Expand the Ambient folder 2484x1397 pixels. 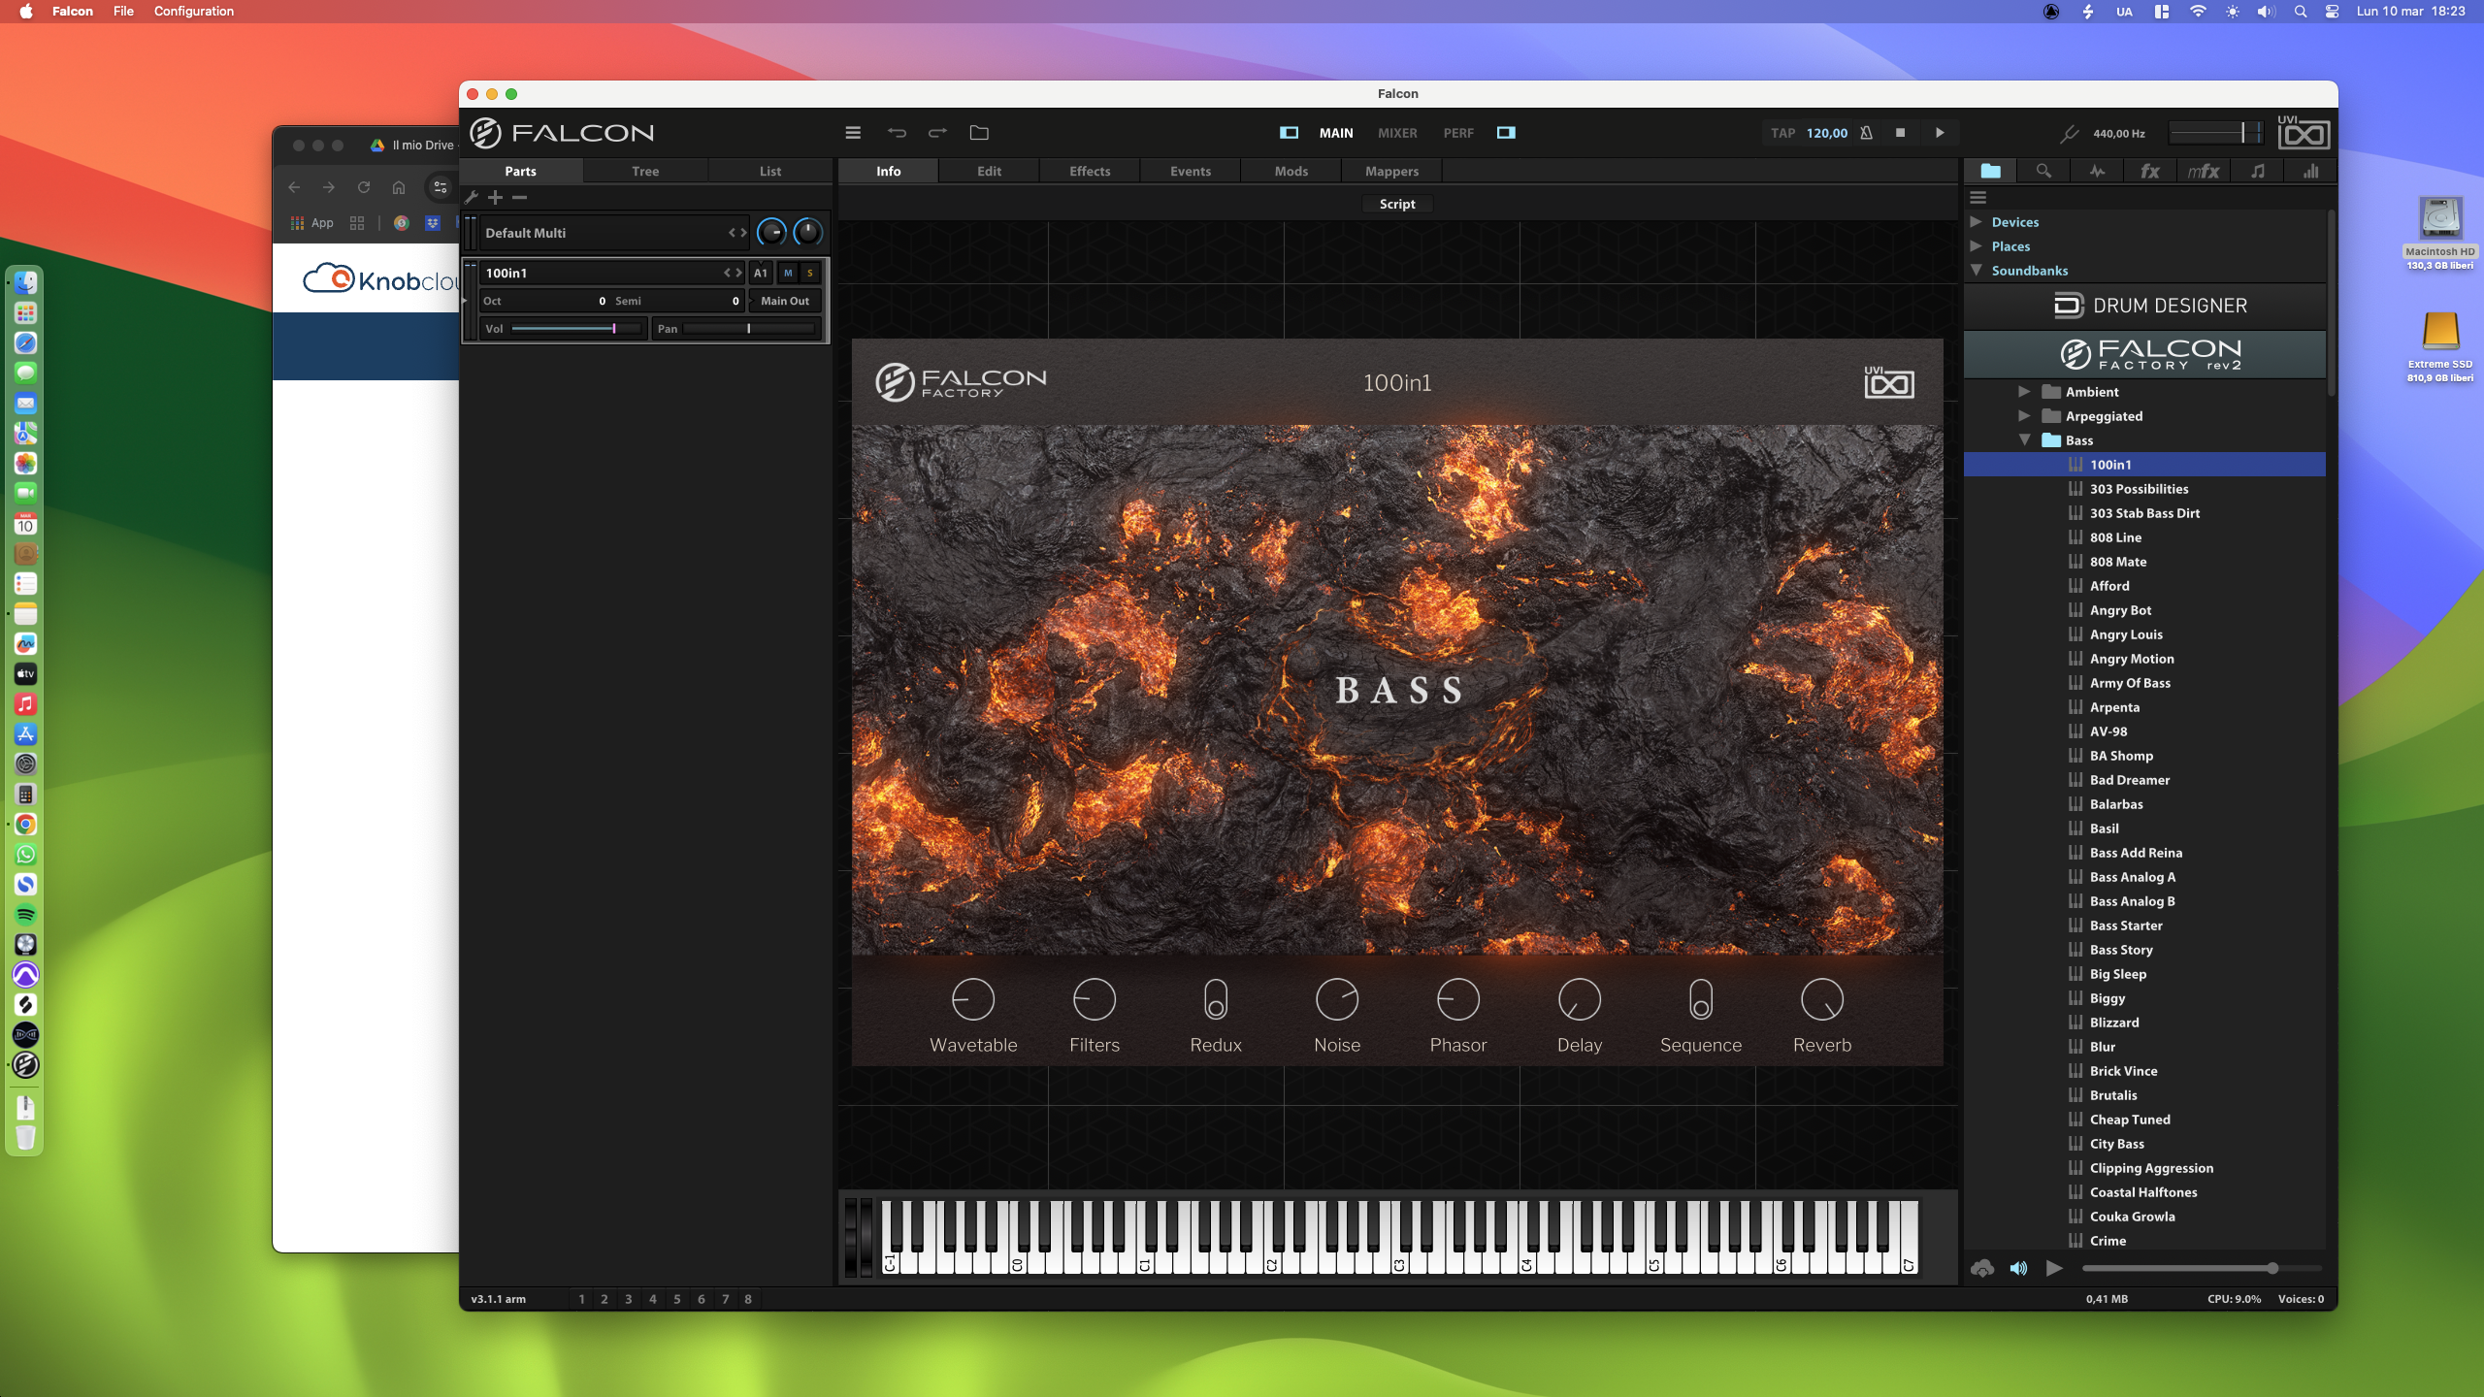(x=2024, y=392)
